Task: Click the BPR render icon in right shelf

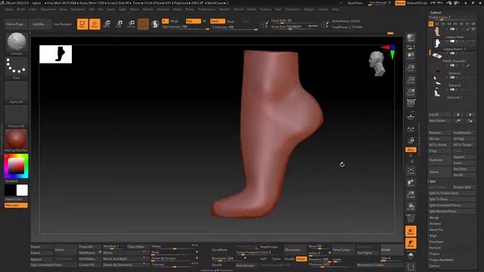Action: point(411,39)
